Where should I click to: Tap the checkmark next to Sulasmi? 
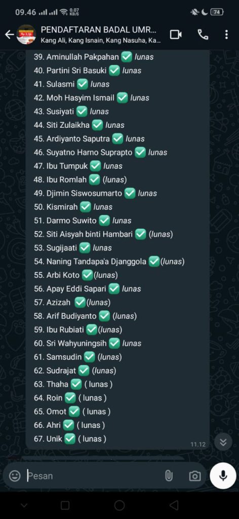[x=83, y=84]
